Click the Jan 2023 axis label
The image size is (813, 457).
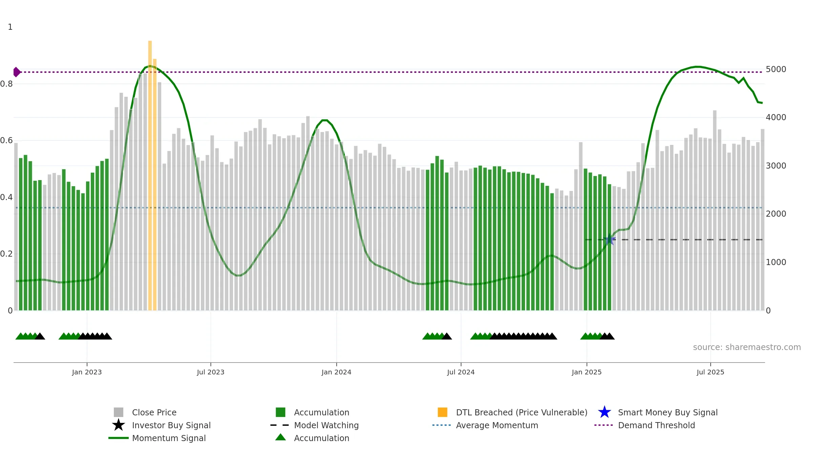(87, 372)
